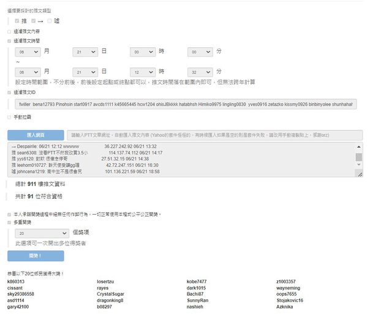The height and width of the screenshot is (314, 392).
Task: Click the comment list scrollbar up arrow
Action: (x=359, y=146)
